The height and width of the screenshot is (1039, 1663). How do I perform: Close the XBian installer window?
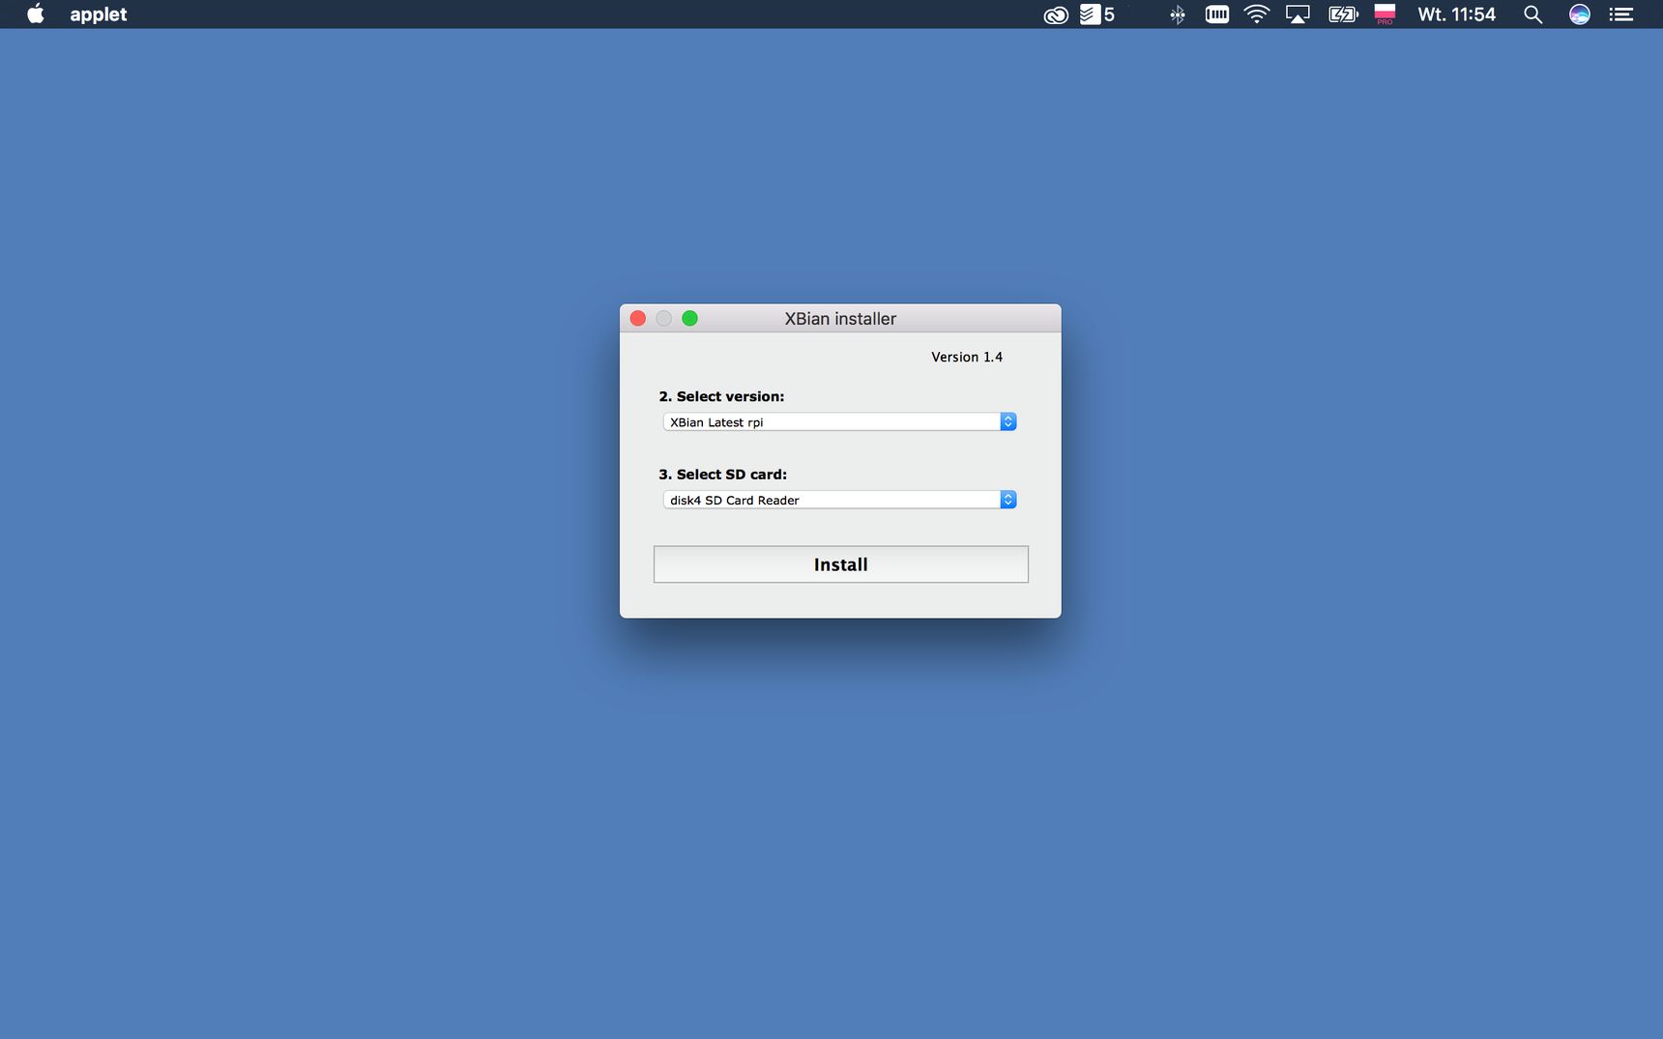(638, 318)
